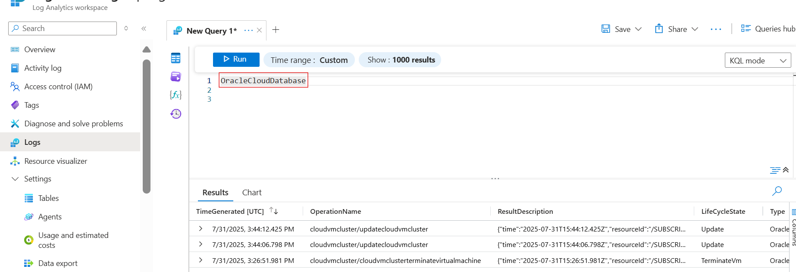Collapse the query editor with double chevron
The width and height of the screenshot is (796, 272).
coord(786,170)
